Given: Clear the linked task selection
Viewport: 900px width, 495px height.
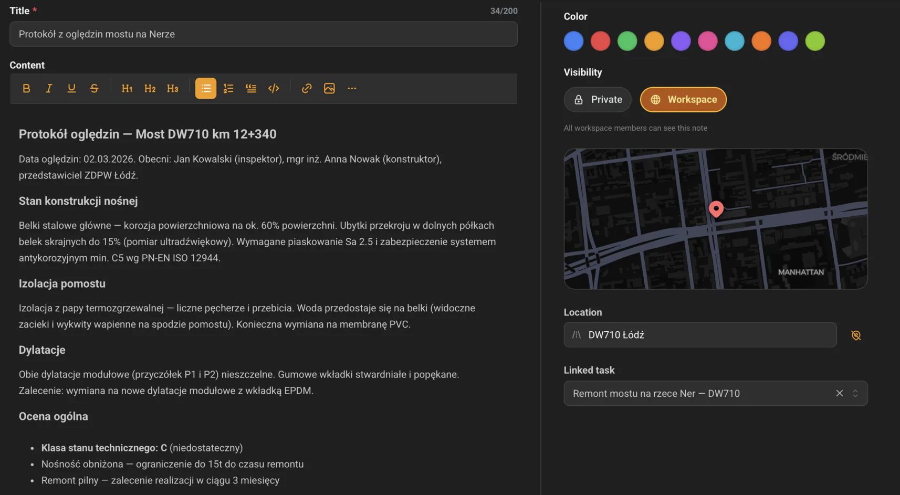Looking at the screenshot, I should [x=839, y=393].
